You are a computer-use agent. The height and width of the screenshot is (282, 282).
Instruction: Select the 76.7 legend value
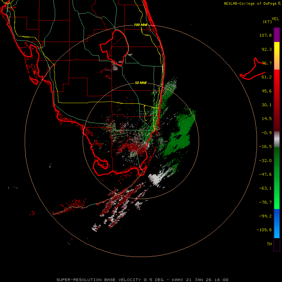267,63
